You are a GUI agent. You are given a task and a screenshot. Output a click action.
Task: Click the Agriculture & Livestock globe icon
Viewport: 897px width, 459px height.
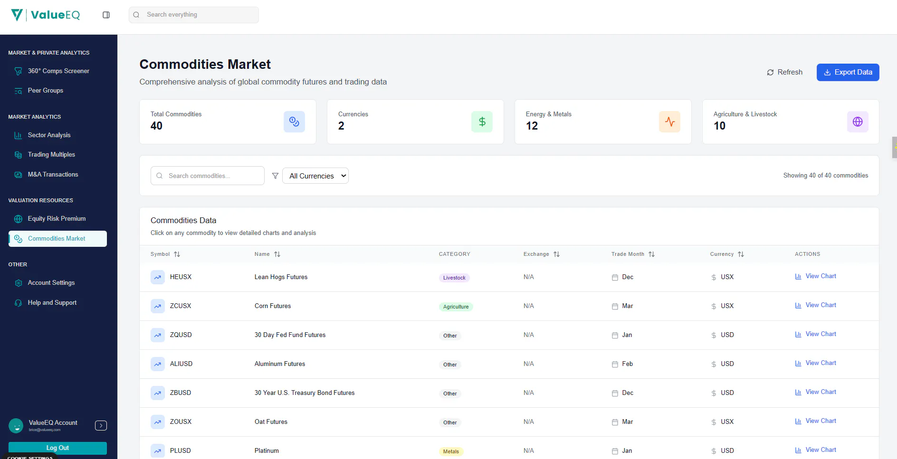tap(858, 122)
